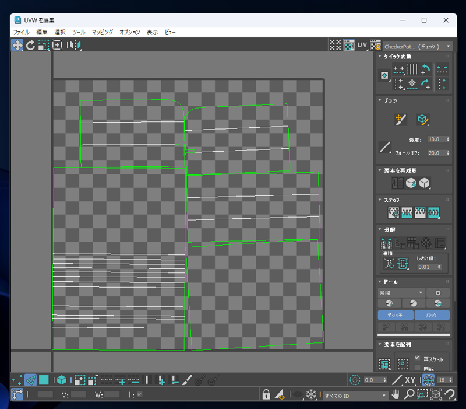The image size is (466, 409).
Task: Click the paint brush icon in the bottom toolbar
Action: tap(186, 380)
